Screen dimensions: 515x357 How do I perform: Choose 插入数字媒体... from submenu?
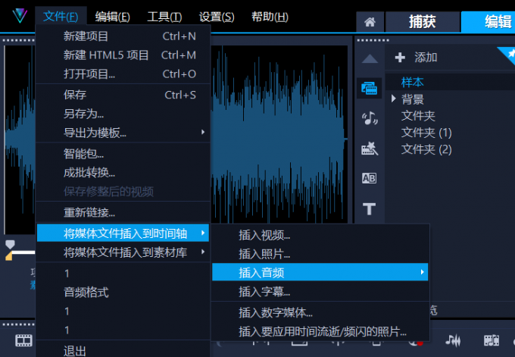320,312
